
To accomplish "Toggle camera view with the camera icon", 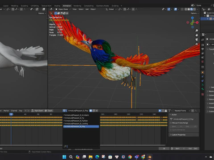I will pyautogui.click(x=197, y=40).
